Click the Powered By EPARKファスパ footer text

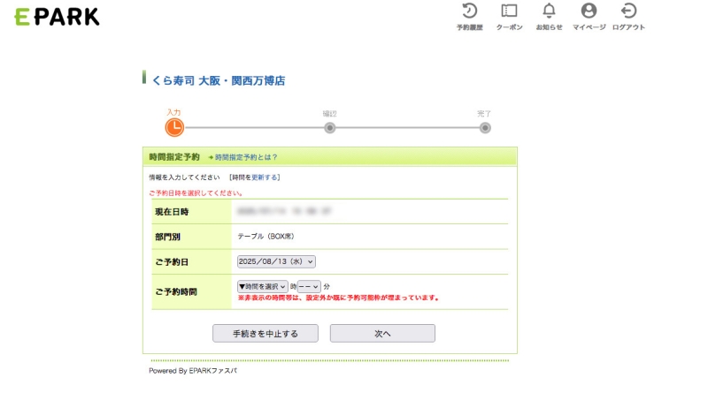(193, 371)
